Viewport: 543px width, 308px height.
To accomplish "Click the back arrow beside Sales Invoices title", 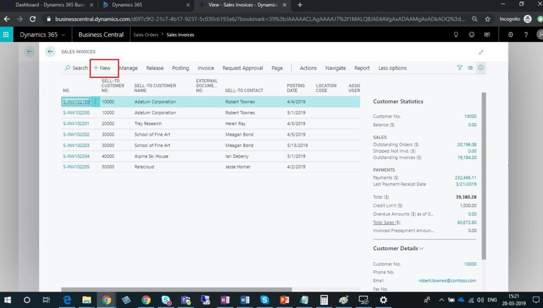I will point(50,51).
